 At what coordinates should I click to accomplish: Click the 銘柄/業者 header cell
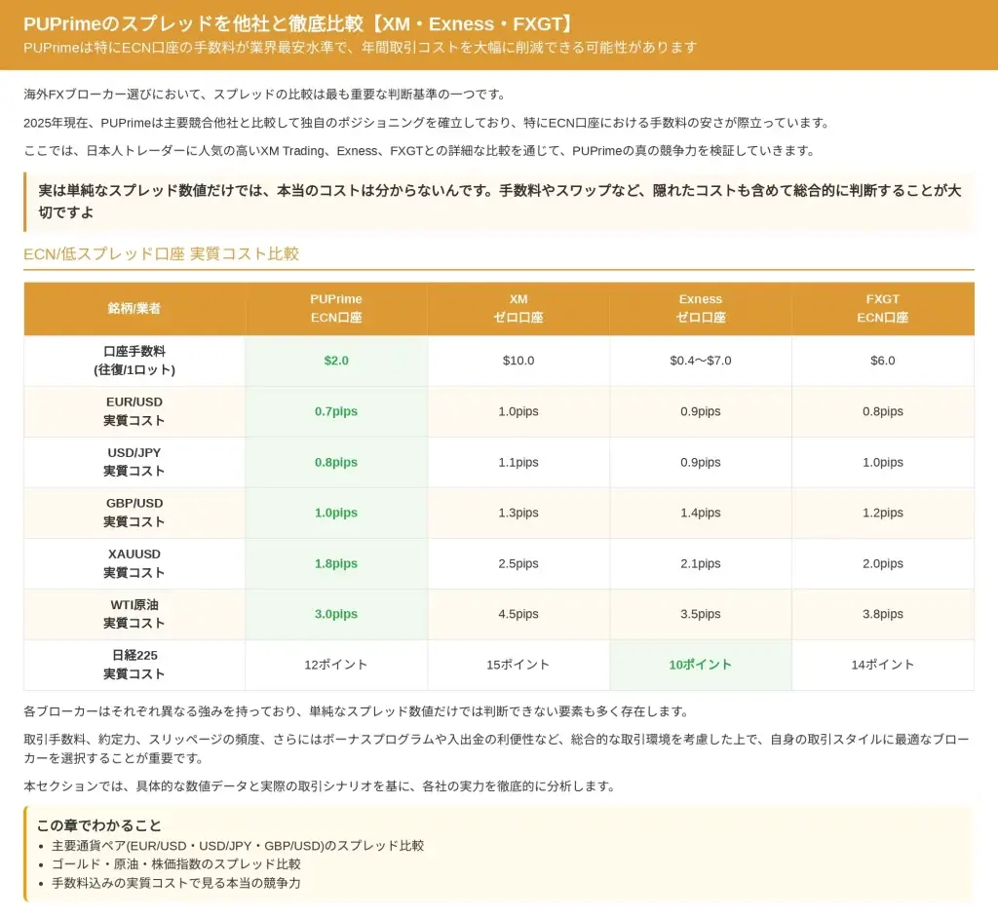click(x=134, y=309)
